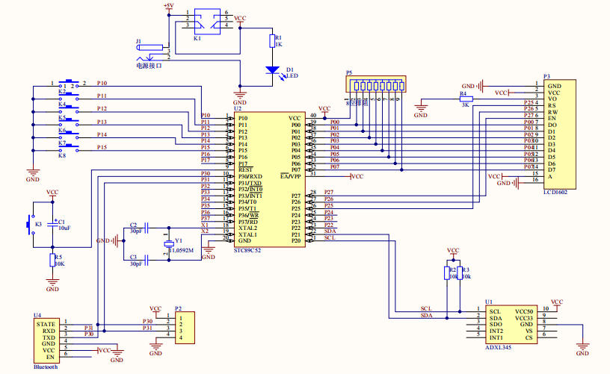
Task: Click the "INT1" pin on ADXL345
Action: (x=496, y=337)
